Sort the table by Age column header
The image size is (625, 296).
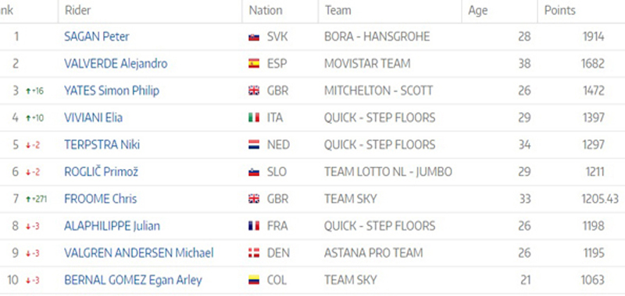477,11
